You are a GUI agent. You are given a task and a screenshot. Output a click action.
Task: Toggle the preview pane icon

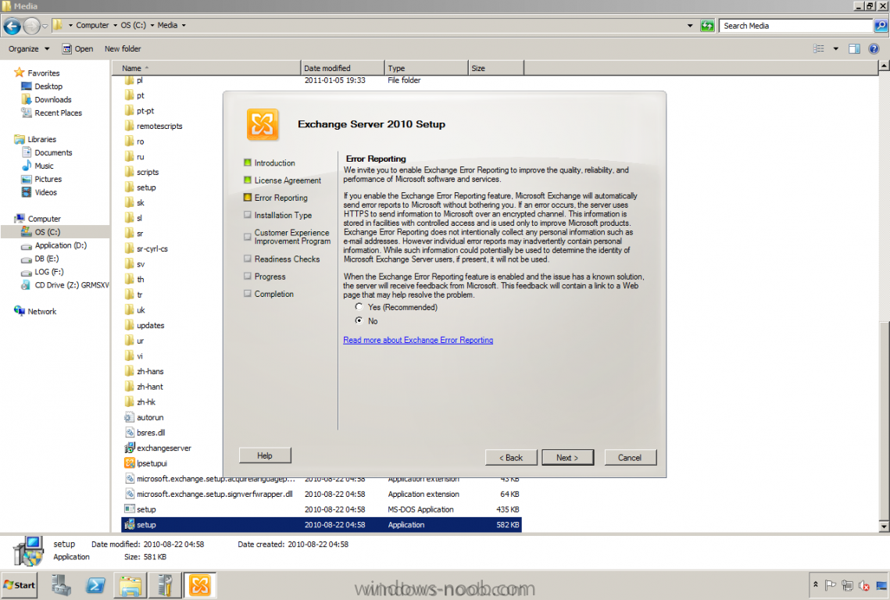(854, 48)
